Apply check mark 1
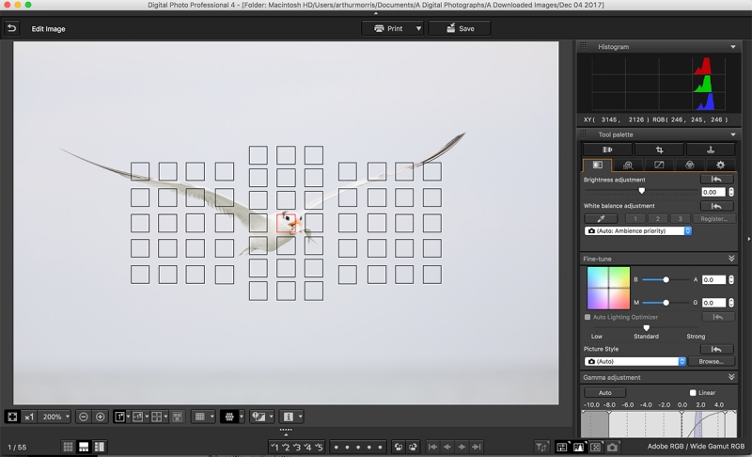The image size is (752, 457). [x=274, y=447]
